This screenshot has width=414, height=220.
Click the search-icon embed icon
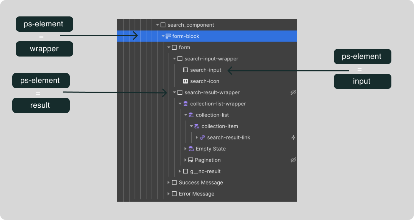[x=185, y=81]
